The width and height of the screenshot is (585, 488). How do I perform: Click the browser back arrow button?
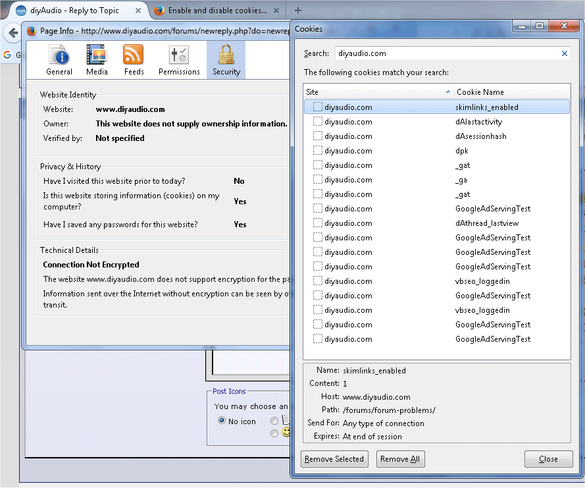tap(13, 33)
